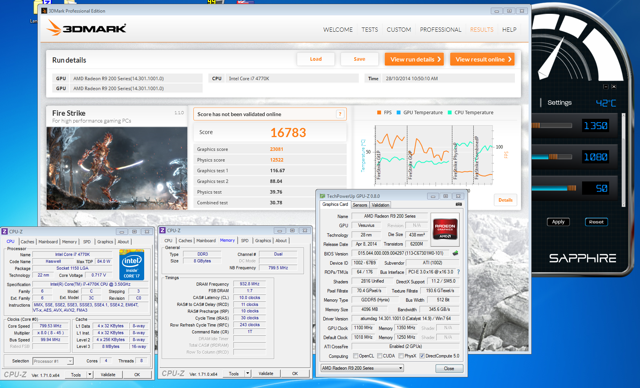Open the HELP tab in 3DMark
640x388 pixels.
(x=509, y=29)
